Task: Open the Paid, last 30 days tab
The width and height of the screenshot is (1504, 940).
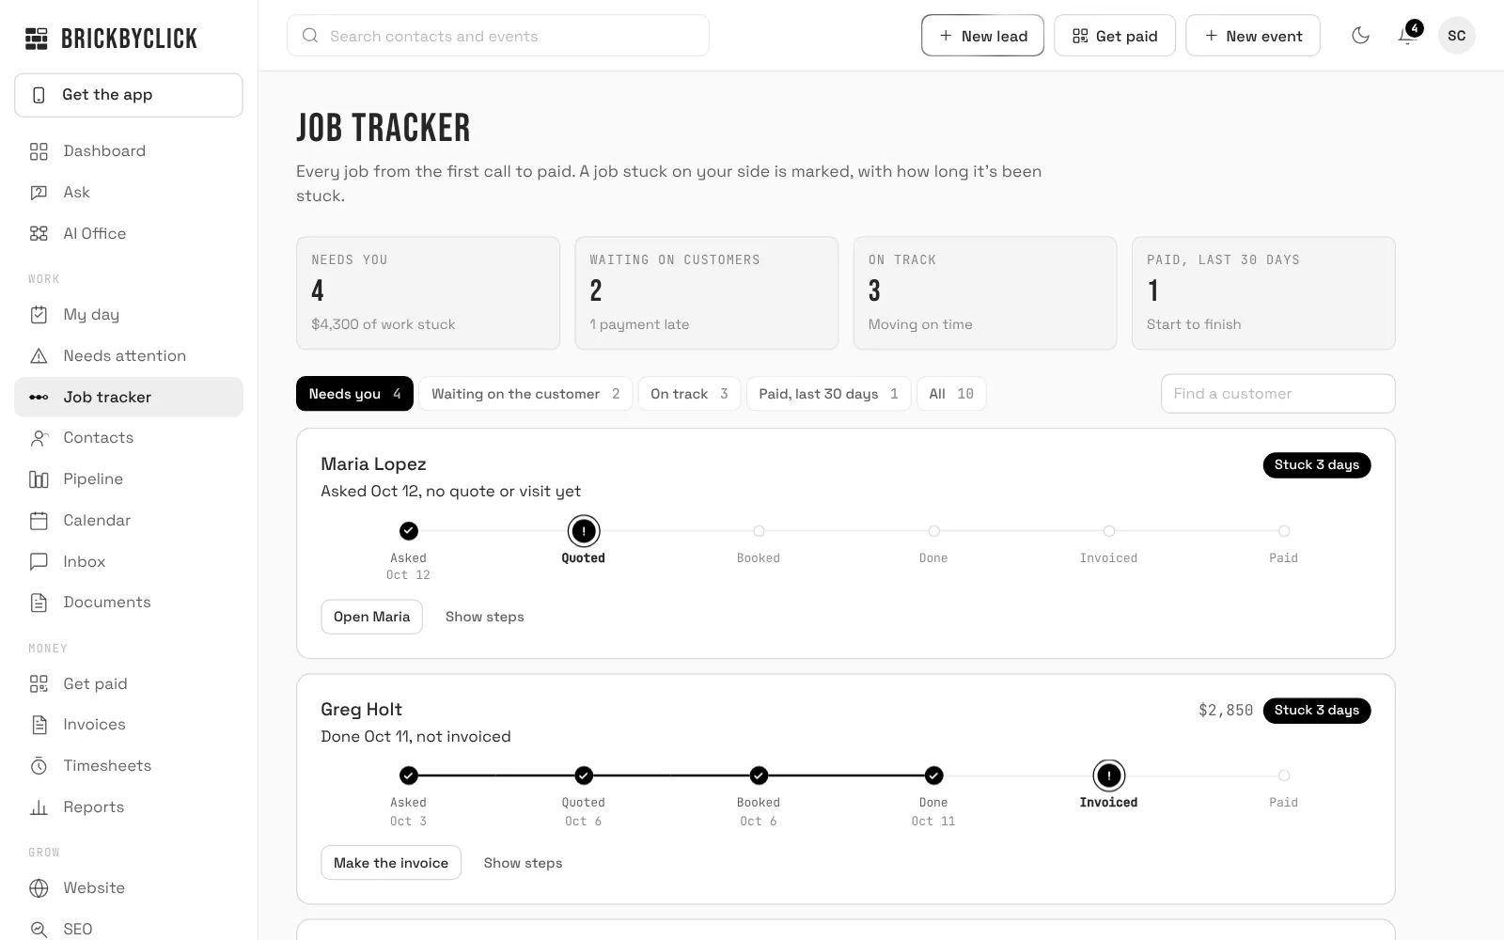Action: point(828,394)
